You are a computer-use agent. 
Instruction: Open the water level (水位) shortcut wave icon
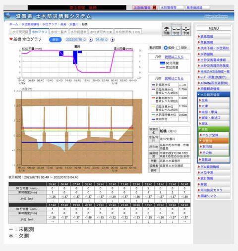[x=176, y=31]
